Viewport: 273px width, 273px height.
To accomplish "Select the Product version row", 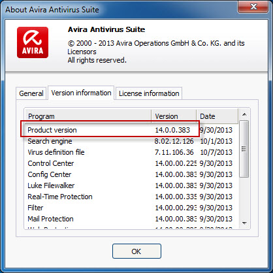I will point(132,130).
